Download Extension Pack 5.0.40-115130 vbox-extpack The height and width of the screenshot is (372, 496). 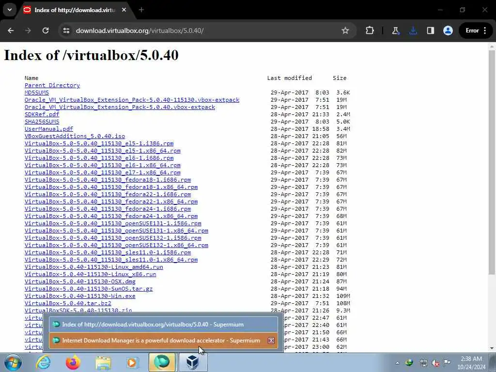coord(132,100)
